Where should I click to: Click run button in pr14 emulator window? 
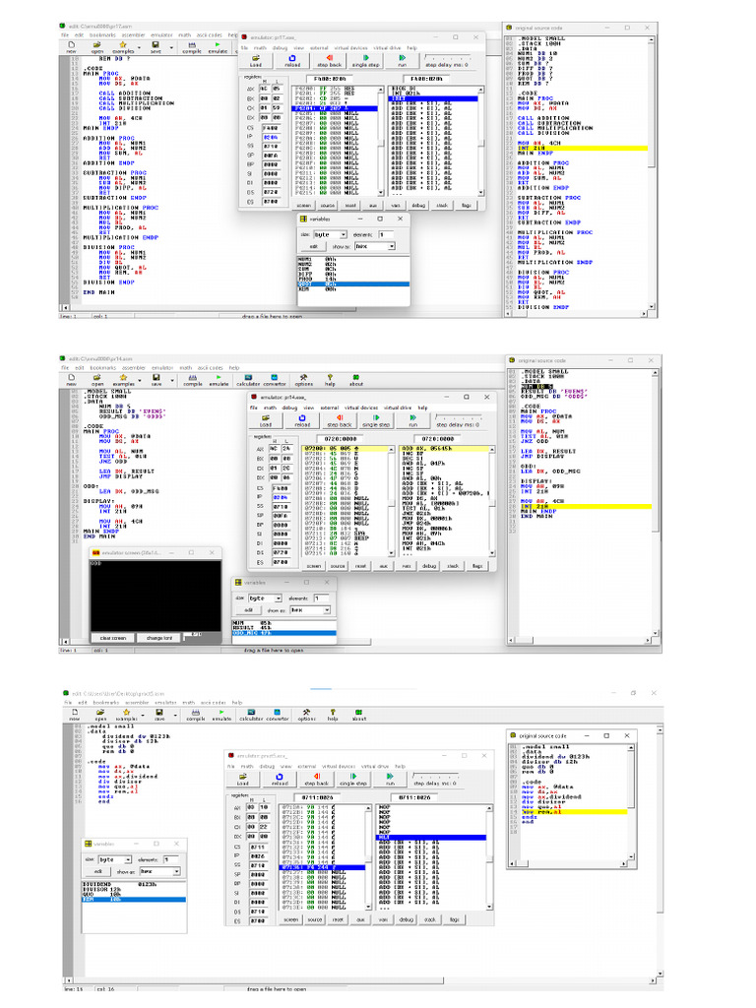pos(412,421)
